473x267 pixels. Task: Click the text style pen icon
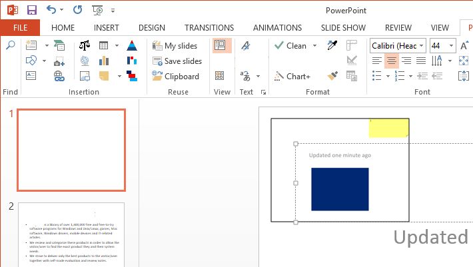(246, 45)
